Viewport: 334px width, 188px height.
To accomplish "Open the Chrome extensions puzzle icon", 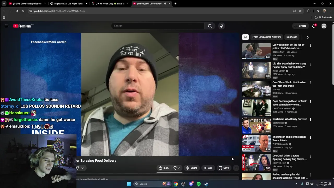I will point(309,11).
